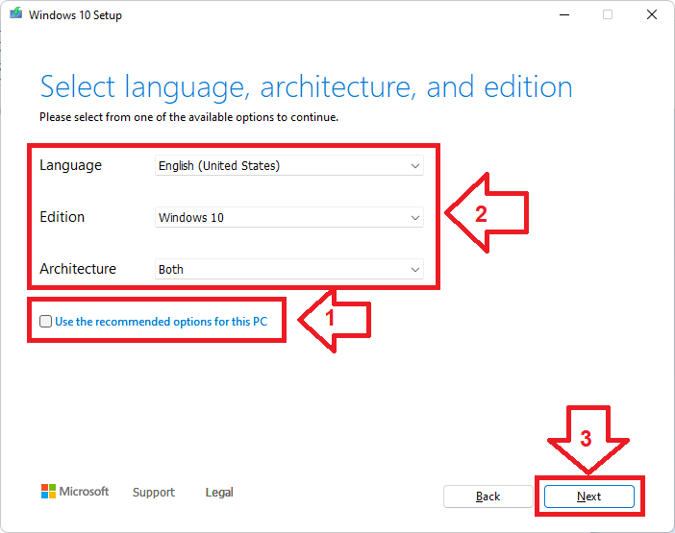Open the Legal link
This screenshot has width=675, height=533.
[219, 492]
